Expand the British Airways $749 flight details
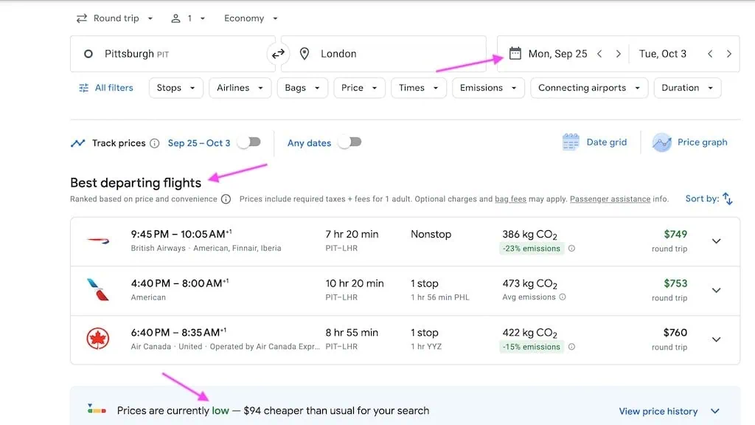This screenshot has width=755, height=425. [717, 241]
